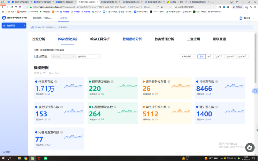Open the 常用时间段 period dropdown
The width and height of the screenshot is (258, 161).
(x=188, y=56)
